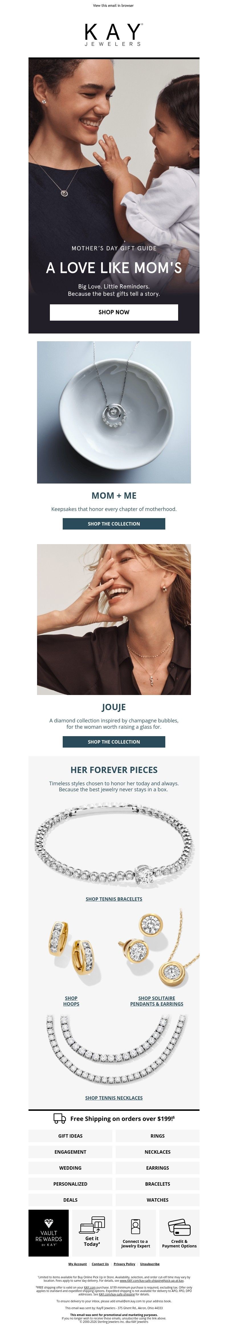The width and height of the screenshot is (228, 1334).
Task: Select the Engagement category
Action: click(70, 1152)
